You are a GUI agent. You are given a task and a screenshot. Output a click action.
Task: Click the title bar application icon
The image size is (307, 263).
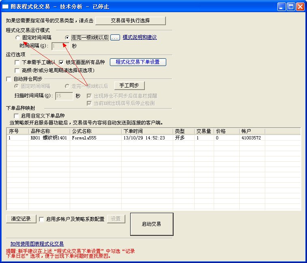click(x=6, y=6)
